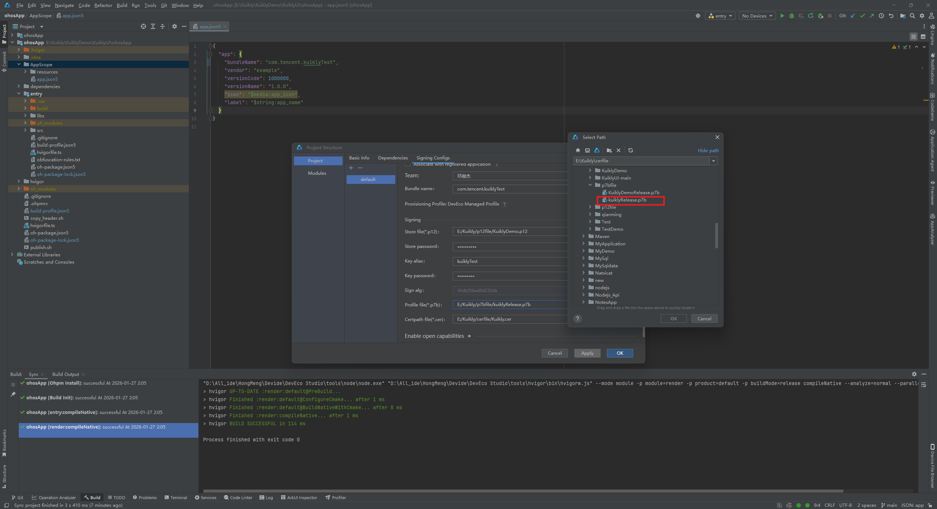Click add signing config plus icon

351,168
